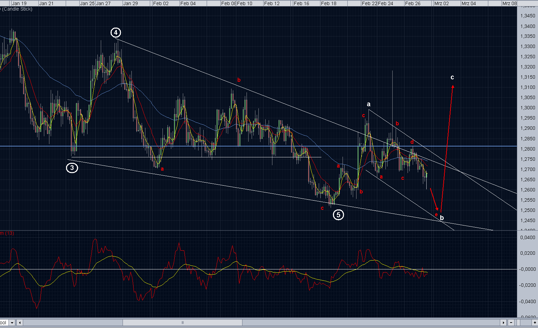Select the circled 4 wave marker
Image resolution: width=538 pixels, height=328 pixels.
(x=116, y=32)
